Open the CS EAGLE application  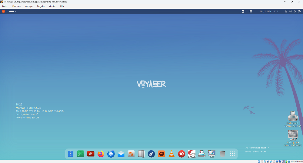pyautogui.click(x=192, y=154)
